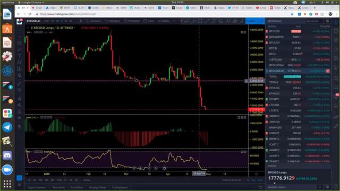
Task: Open chart settings gear below the price axis
Action: point(257,174)
